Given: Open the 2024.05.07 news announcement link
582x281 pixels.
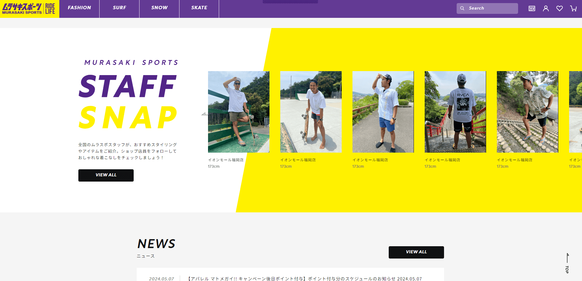Looking at the screenshot, I should 305,279.
